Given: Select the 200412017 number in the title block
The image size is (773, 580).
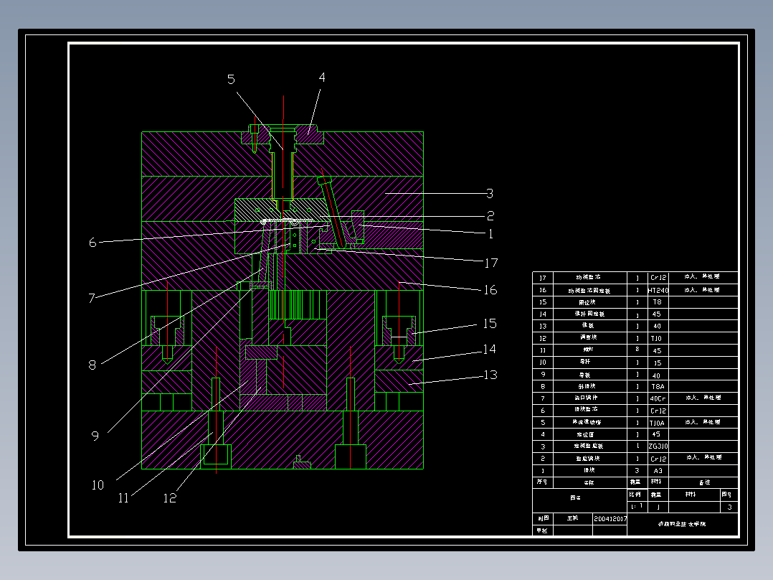Looking at the screenshot, I should click(x=610, y=519).
